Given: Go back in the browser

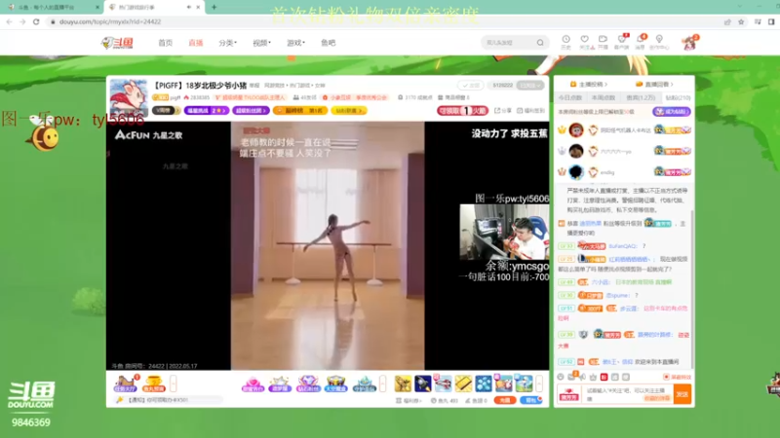Looking at the screenshot, I should (9, 21).
